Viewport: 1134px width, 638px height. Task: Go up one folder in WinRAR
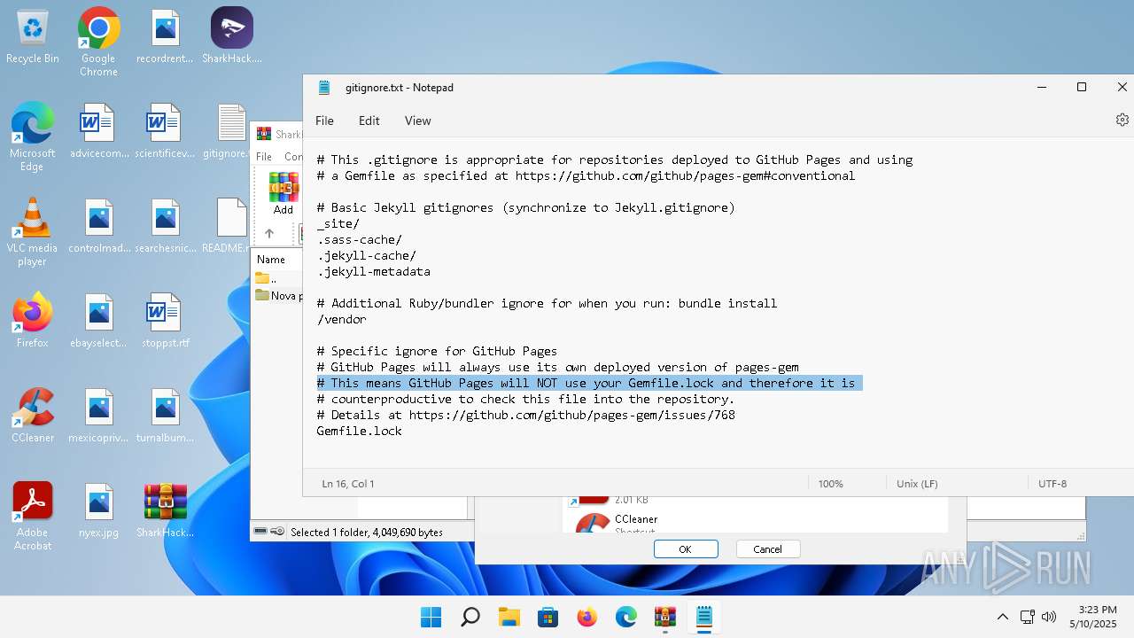point(269,233)
